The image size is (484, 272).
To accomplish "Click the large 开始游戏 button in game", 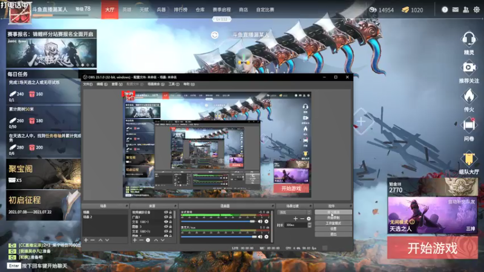I will coord(433,248).
